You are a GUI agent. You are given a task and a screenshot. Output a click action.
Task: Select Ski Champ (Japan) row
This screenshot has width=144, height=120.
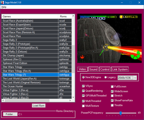(37, 56)
